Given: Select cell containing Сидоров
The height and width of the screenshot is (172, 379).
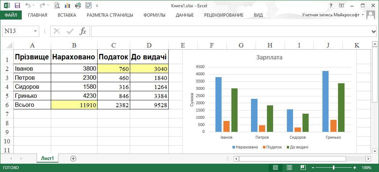Looking at the screenshot, I should coord(32,87).
